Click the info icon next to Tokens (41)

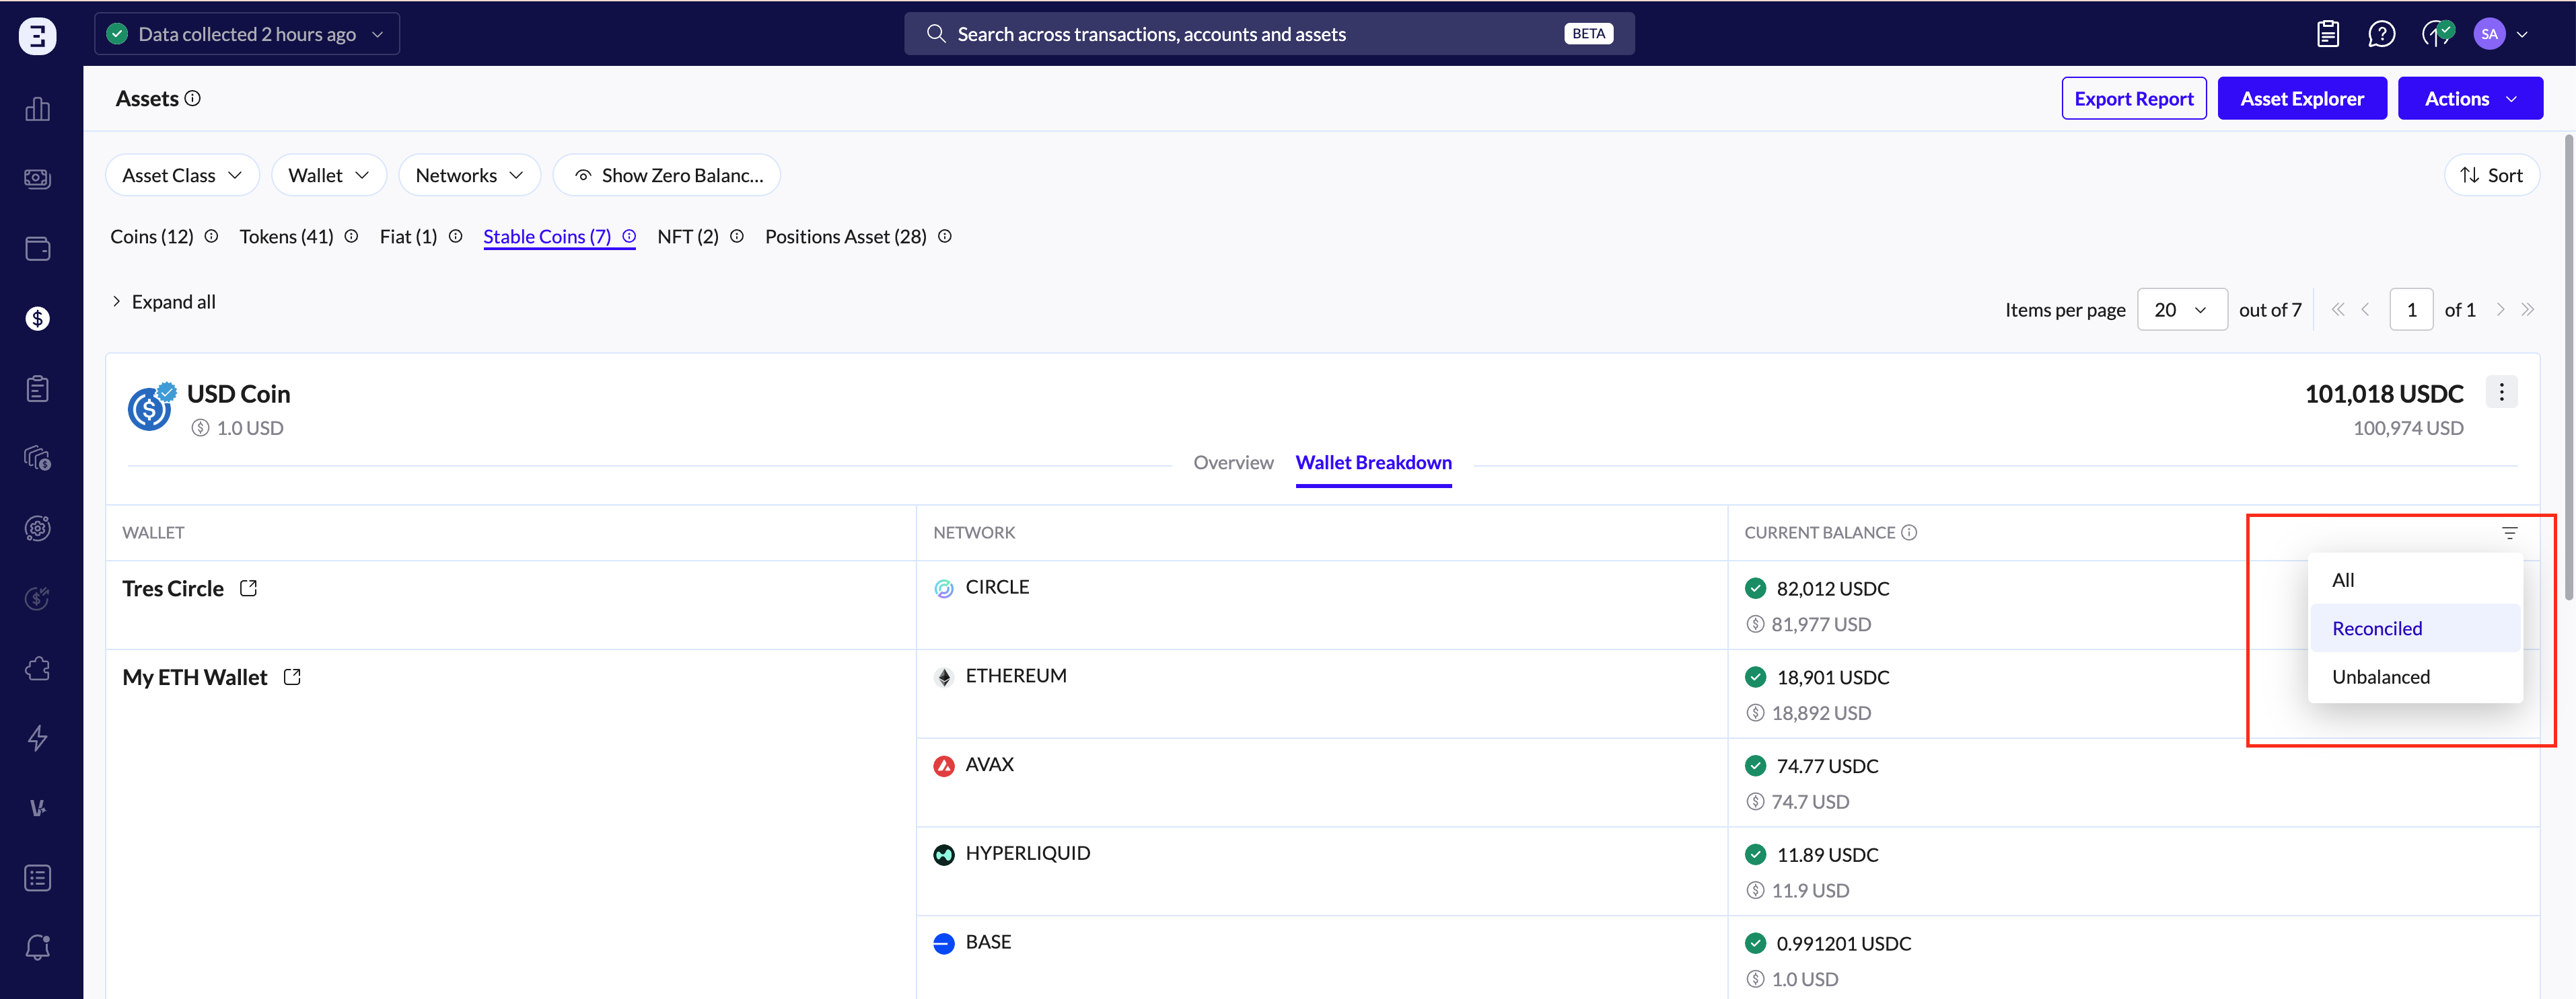(x=351, y=237)
